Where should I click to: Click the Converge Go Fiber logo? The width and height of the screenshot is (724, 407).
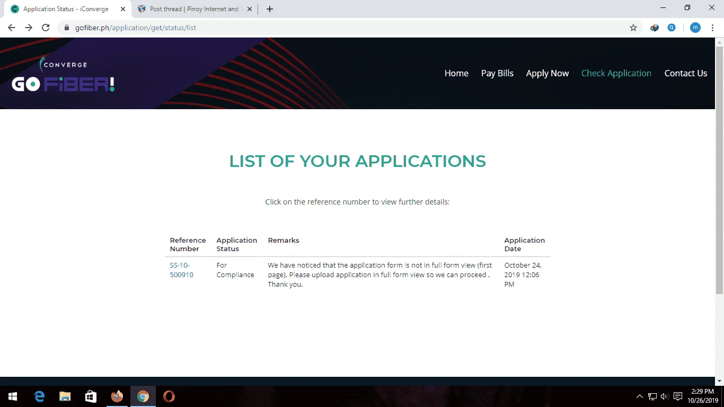tap(63, 74)
